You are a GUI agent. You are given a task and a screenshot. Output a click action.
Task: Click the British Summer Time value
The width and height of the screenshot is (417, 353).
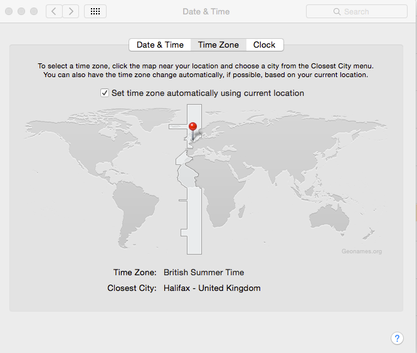(204, 273)
